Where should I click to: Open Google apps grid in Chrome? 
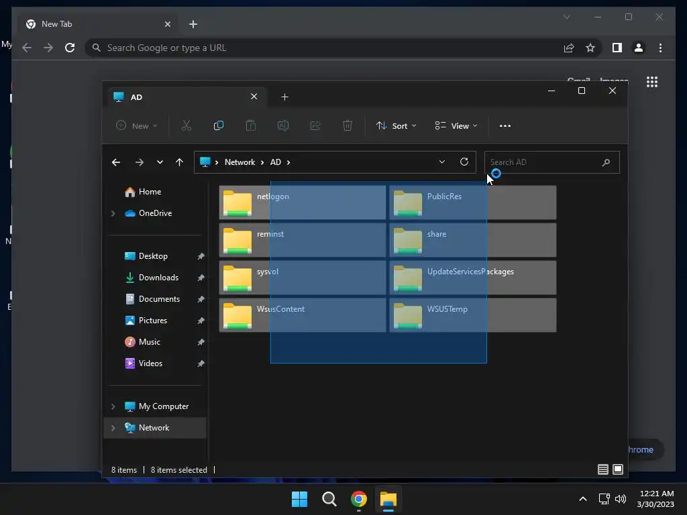coord(652,82)
